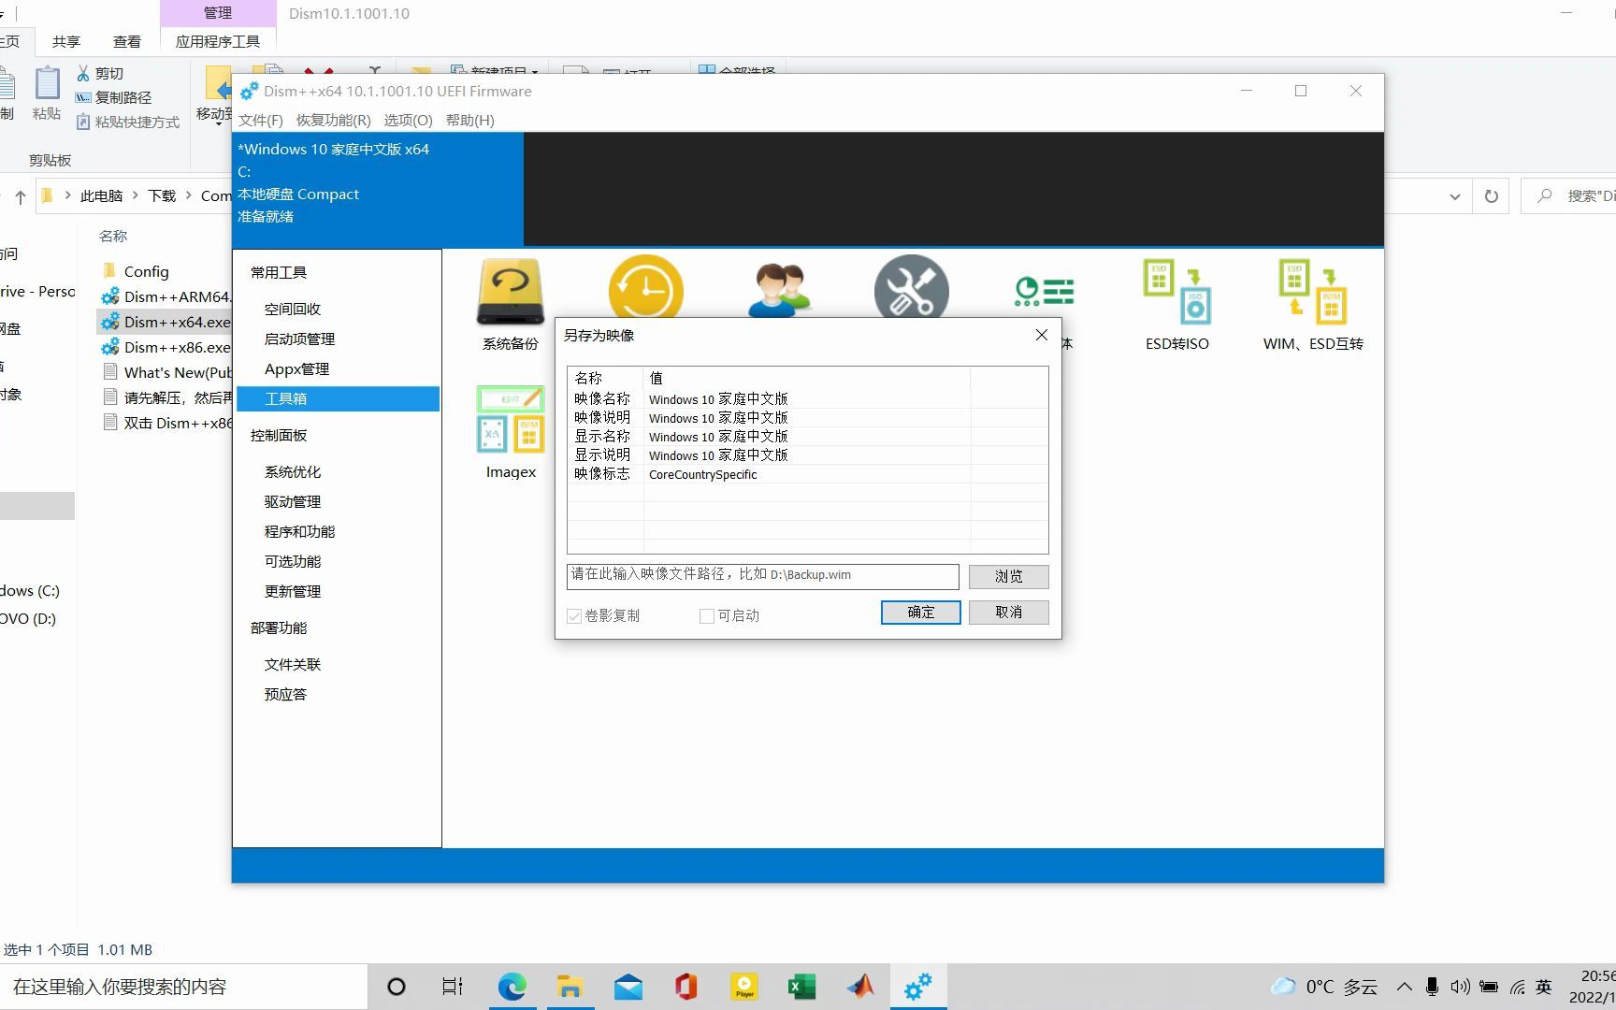Image resolution: width=1616 pixels, height=1010 pixels.
Task: Open the 恢复功能(R) menu
Action: [333, 120]
